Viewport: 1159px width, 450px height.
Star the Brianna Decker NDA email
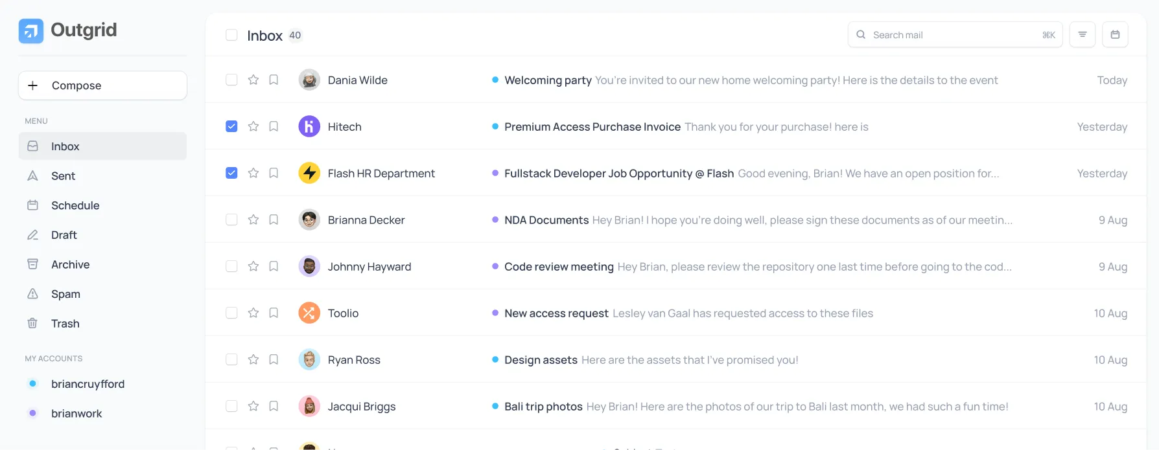click(x=253, y=219)
